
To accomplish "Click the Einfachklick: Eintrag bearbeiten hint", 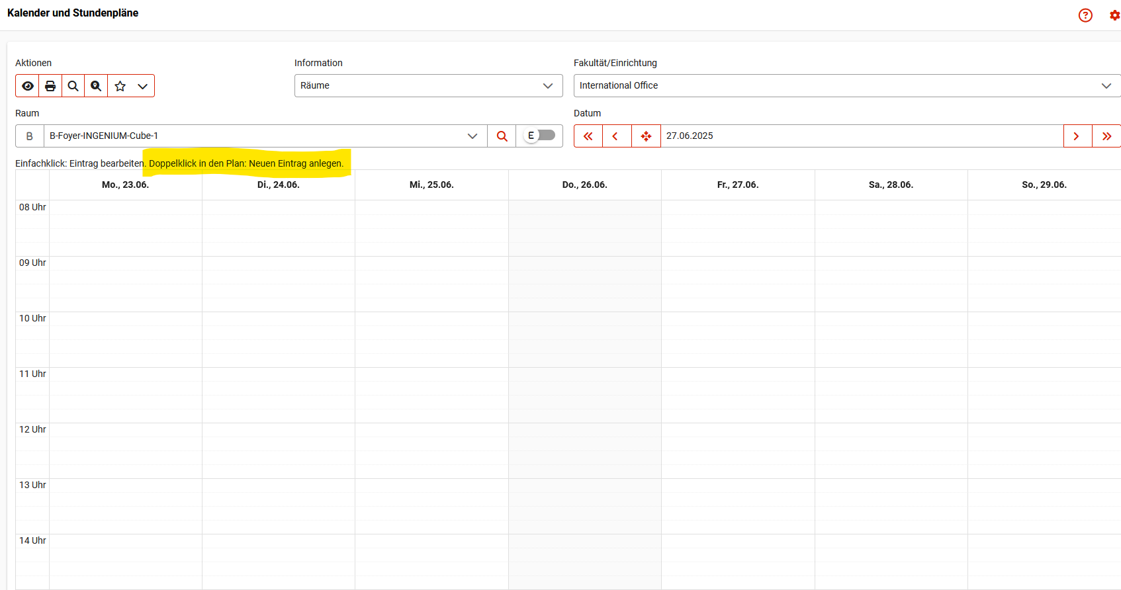I will pos(80,163).
